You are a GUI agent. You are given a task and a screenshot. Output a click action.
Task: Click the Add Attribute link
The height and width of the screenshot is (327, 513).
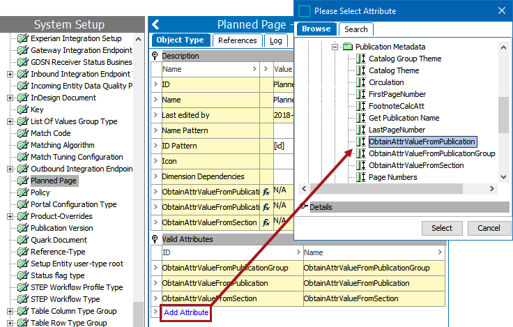pos(186,312)
